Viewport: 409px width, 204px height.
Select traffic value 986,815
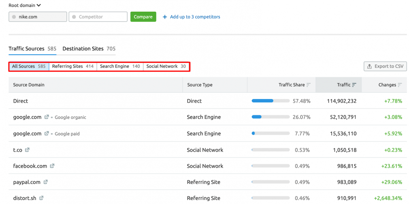(346, 166)
